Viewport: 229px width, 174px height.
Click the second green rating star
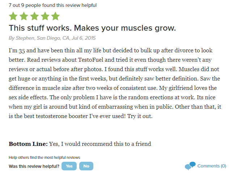point(24,16)
